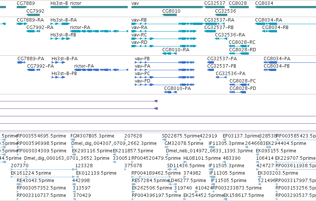Select the vav gene label
316x201 pixels.
point(135,3)
